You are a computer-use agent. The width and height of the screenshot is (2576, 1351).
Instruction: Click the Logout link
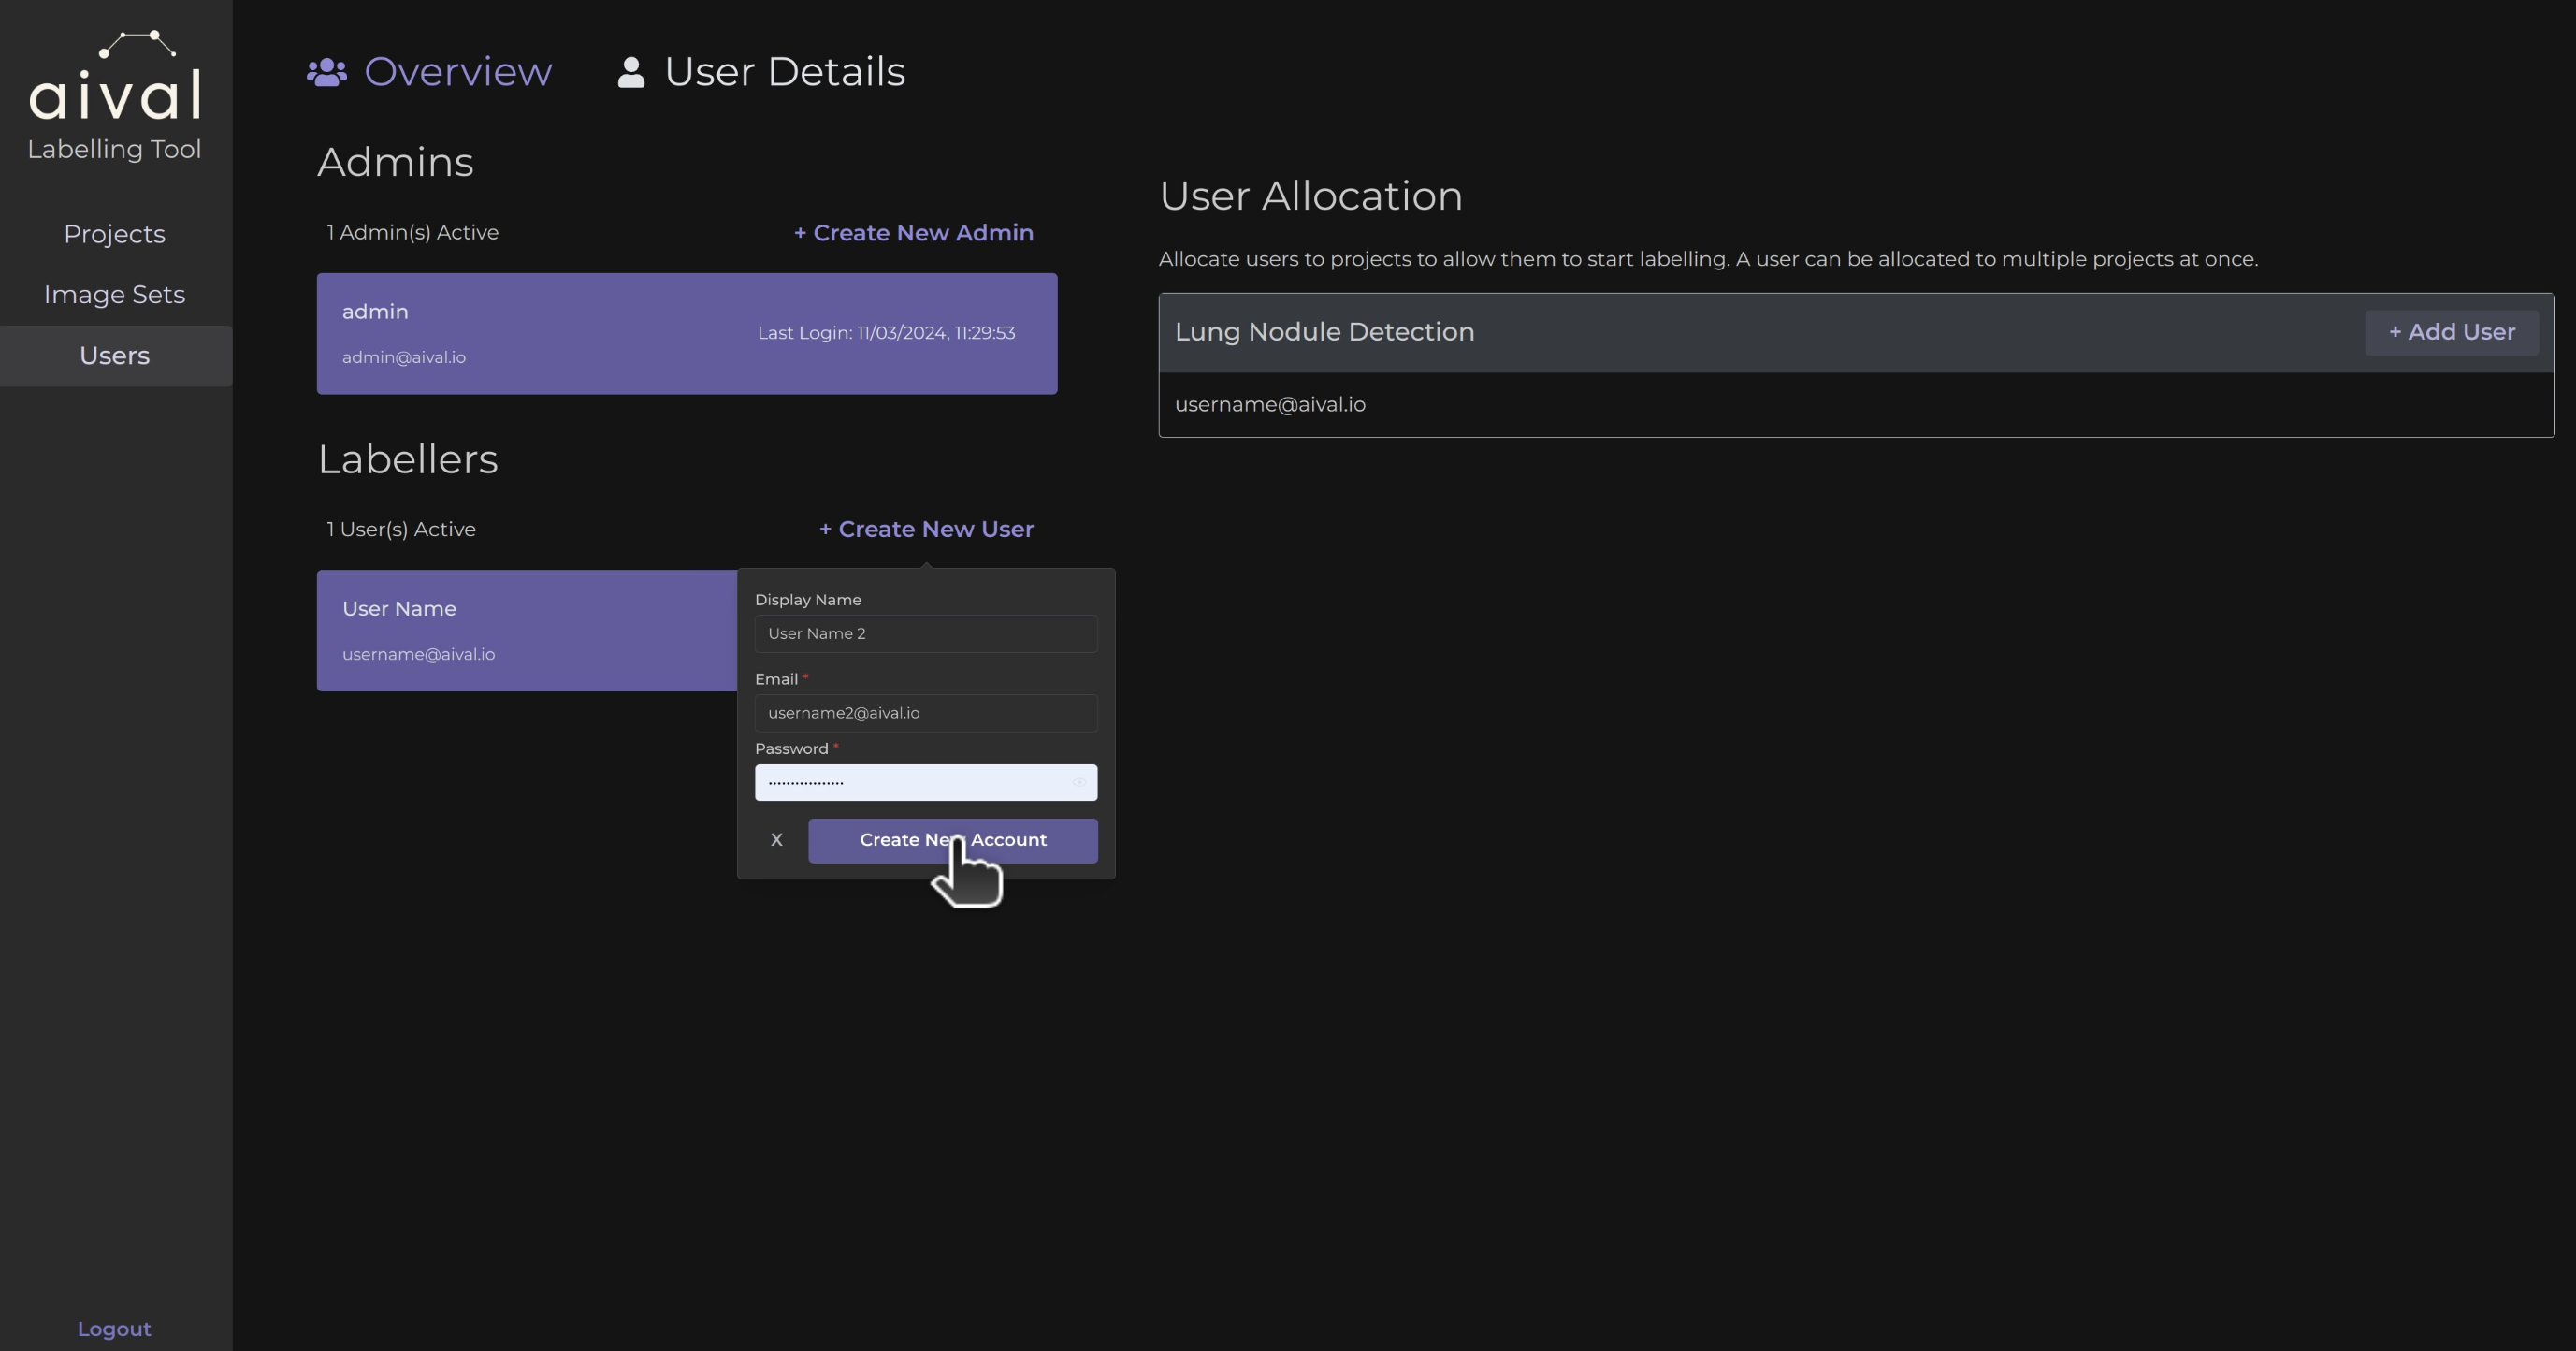(x=115, y=1329)
